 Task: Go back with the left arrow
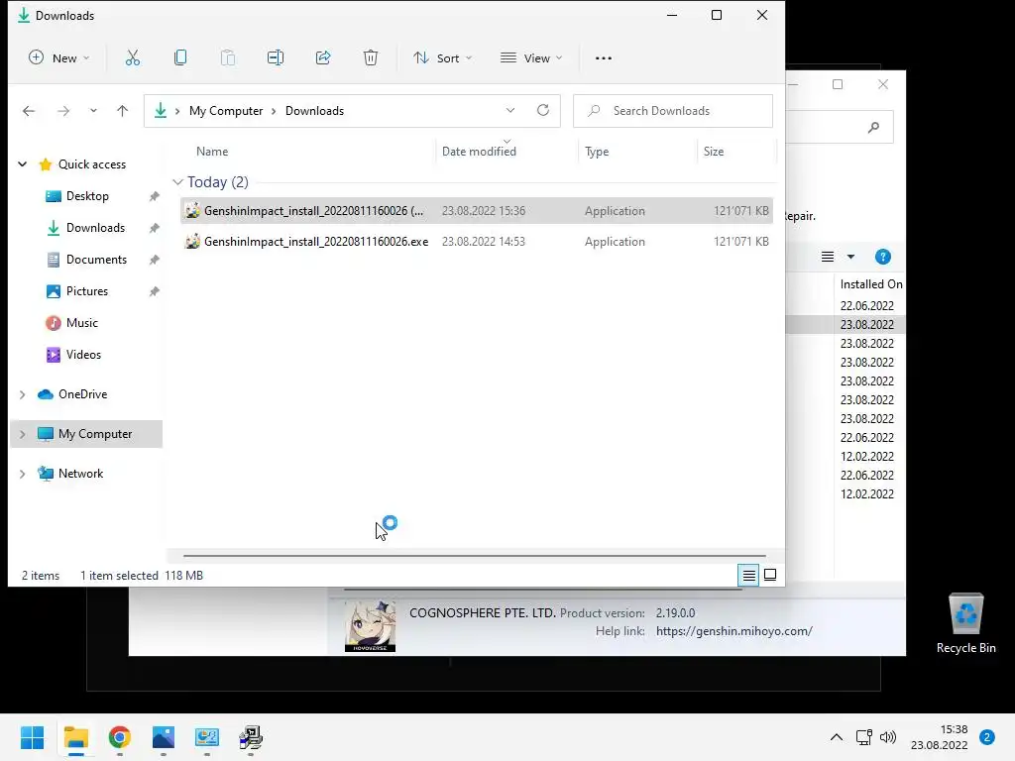pyautogui.click(x=29, y=111)
